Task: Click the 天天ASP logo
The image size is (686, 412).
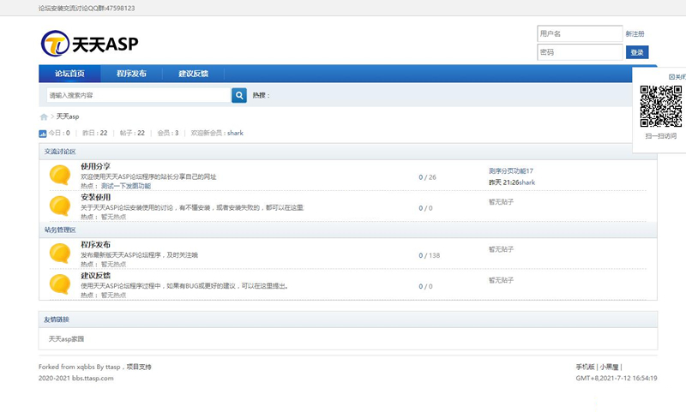Action: tap(89, 43)
